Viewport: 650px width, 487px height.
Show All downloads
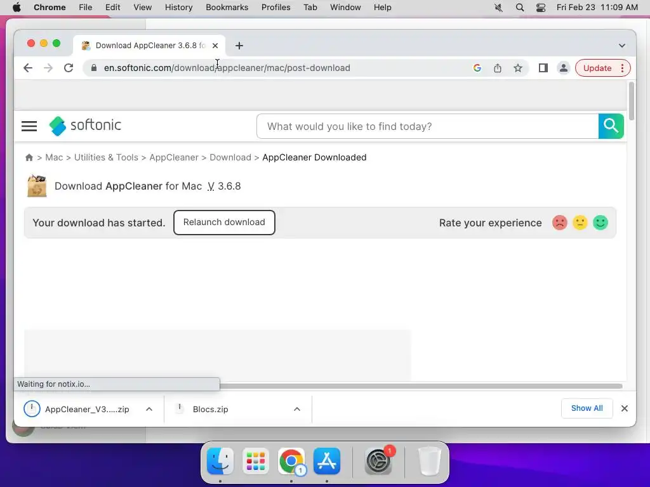click(x=587, y=408)
